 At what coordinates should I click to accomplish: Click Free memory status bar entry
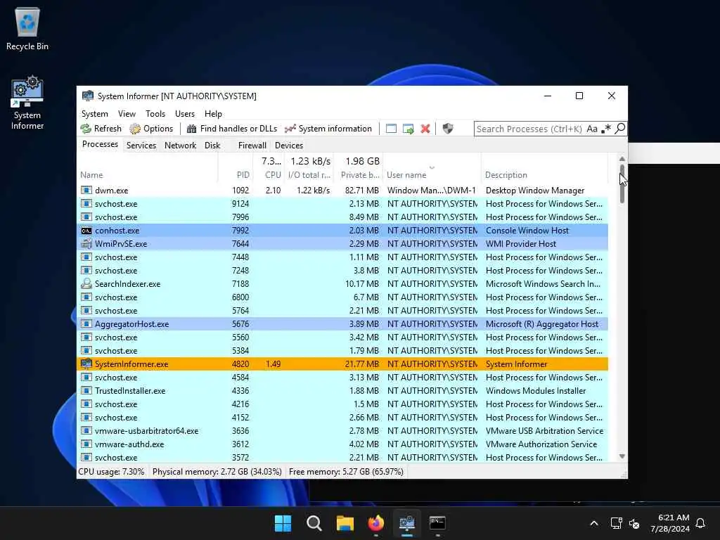click(346, 472)
